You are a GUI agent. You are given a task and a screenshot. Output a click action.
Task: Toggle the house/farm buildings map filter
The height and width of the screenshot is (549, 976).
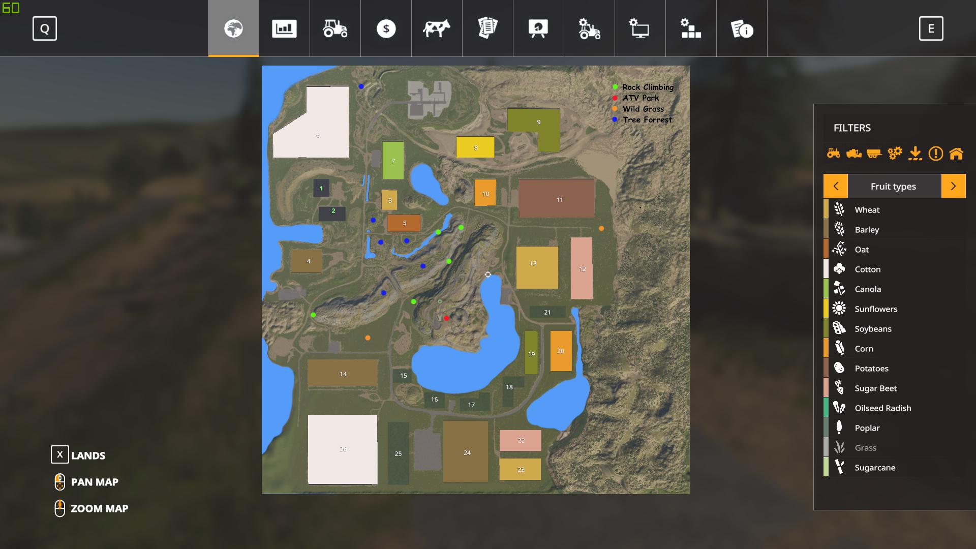(x=956, y=153)
